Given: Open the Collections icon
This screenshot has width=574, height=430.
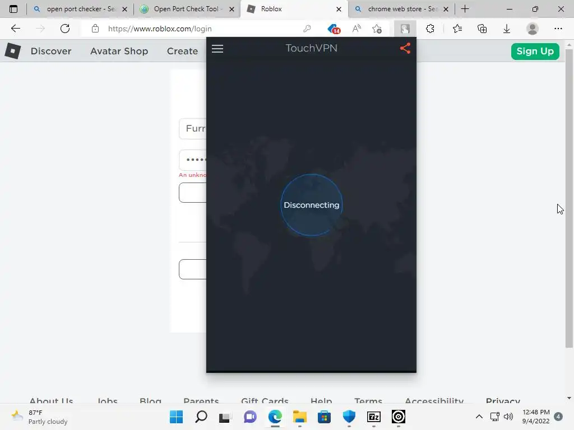Looking at the screenshot, I should (x=482, y=29).
